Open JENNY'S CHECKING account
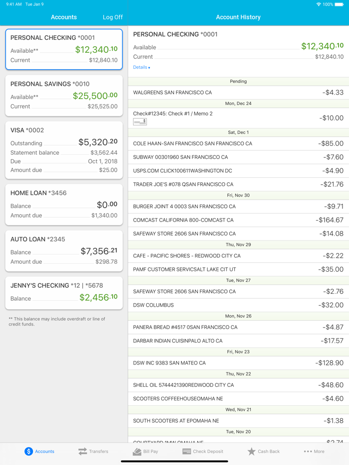The width and height of the screenshot is (349, 465). tap(64, 292)
